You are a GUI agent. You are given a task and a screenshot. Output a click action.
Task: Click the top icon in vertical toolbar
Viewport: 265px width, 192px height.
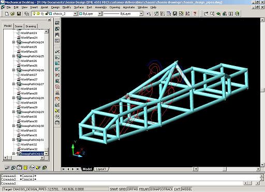(57, 23)
